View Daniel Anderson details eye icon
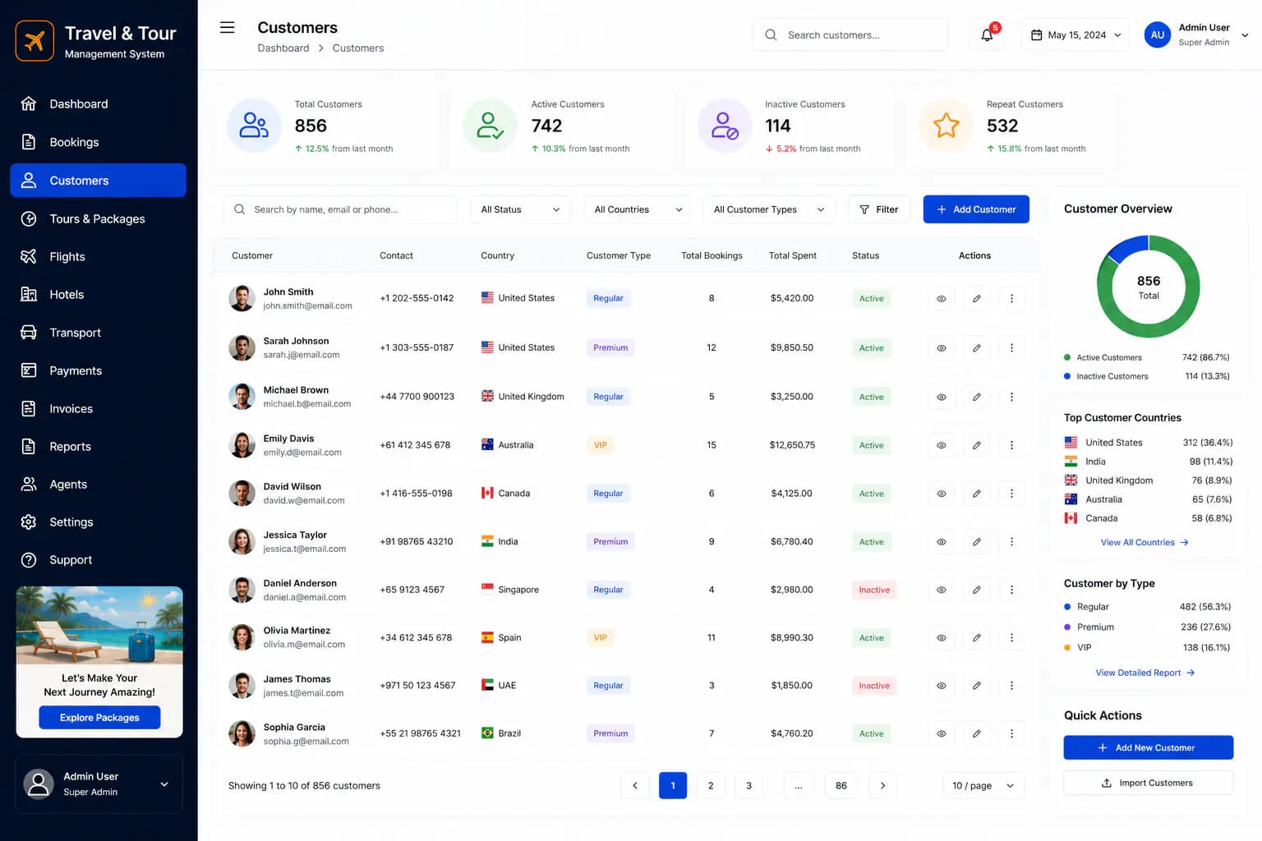 coord(942,590)
